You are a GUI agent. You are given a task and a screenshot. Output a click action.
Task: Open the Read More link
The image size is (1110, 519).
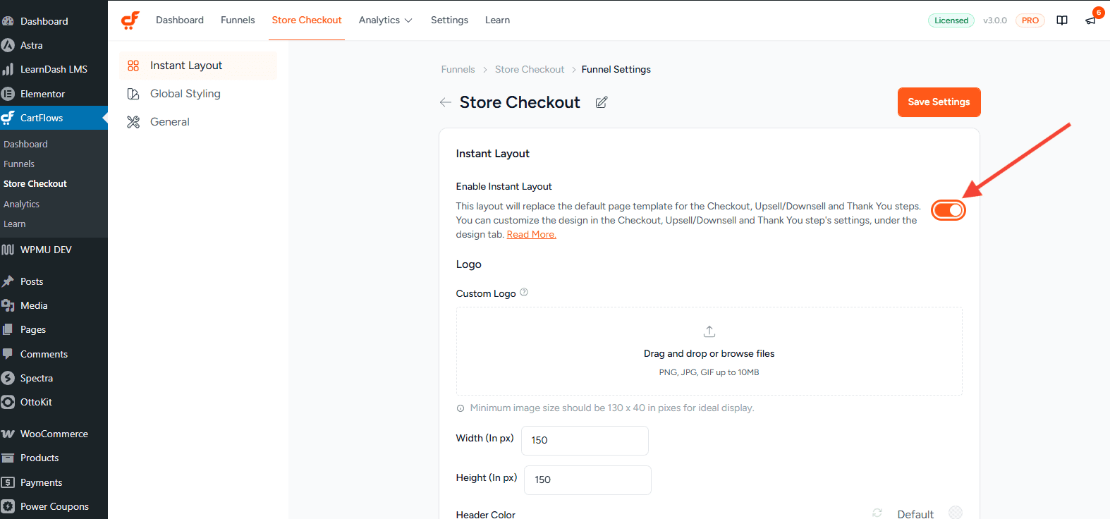(531, 235)
